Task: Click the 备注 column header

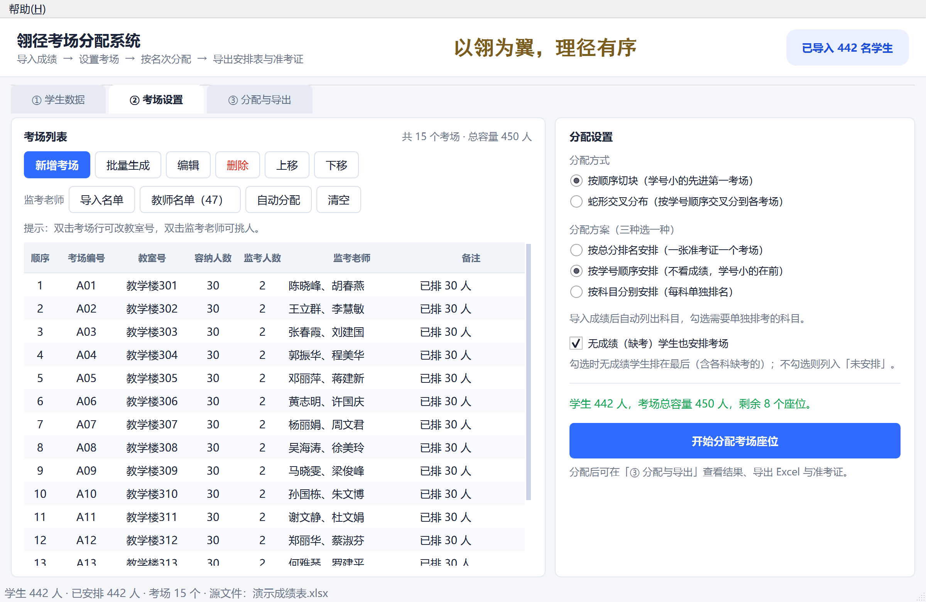Action: pyautogui.click(x=471, y=258)
